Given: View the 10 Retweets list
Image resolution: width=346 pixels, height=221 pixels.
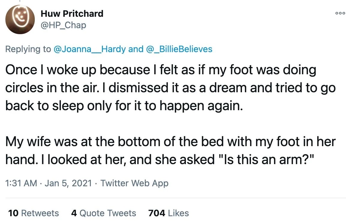Looking at the screenshot, I should click(34, 213).
